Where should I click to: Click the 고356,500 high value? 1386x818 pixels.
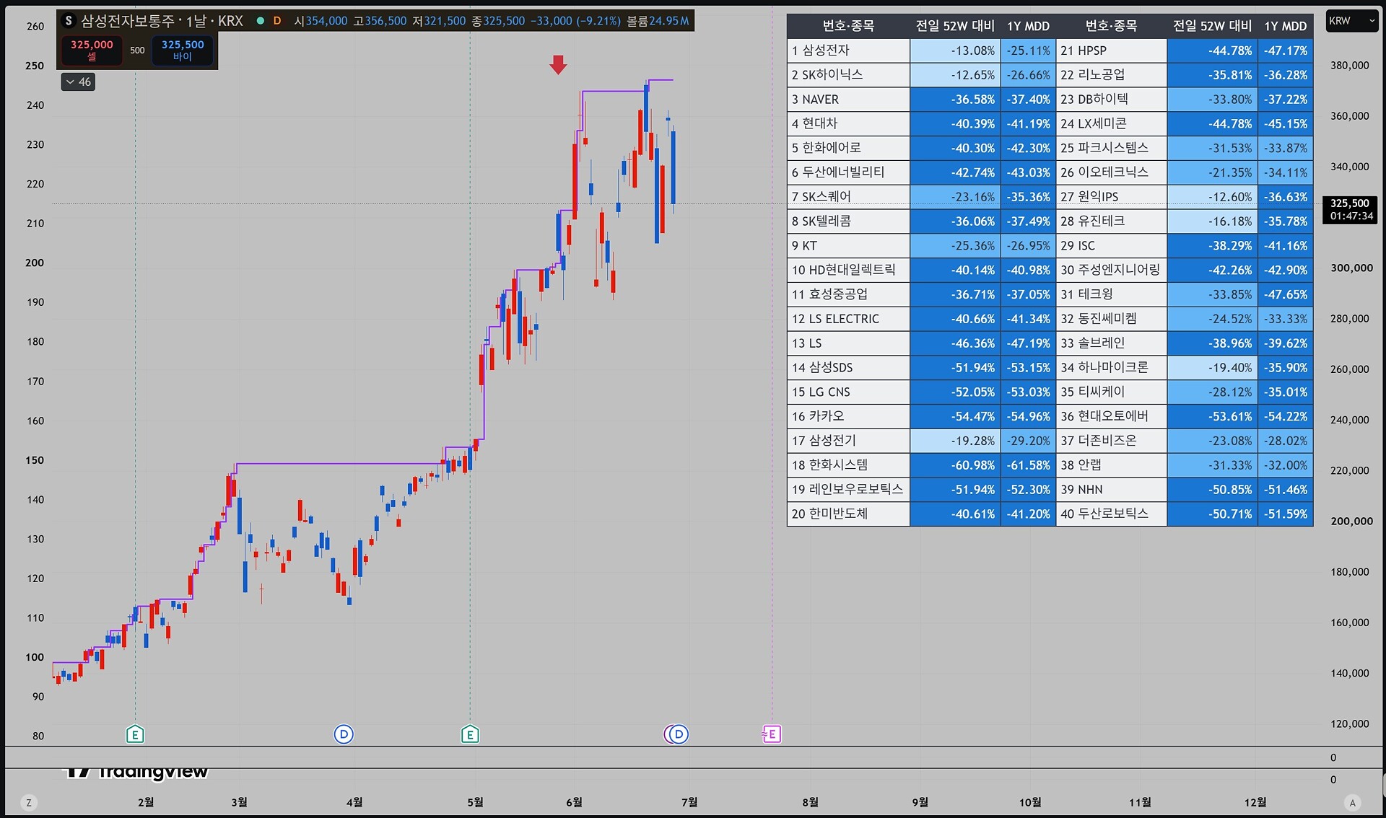coord(380,21)
